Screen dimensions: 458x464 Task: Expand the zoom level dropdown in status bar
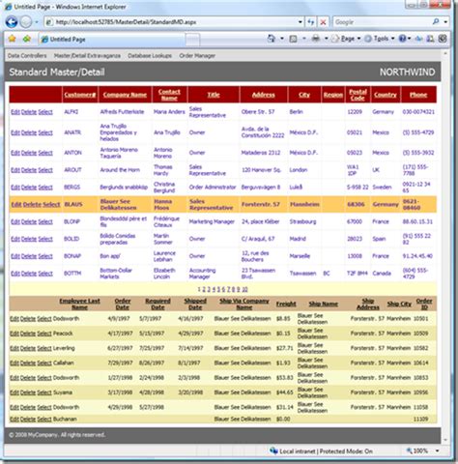438,451
